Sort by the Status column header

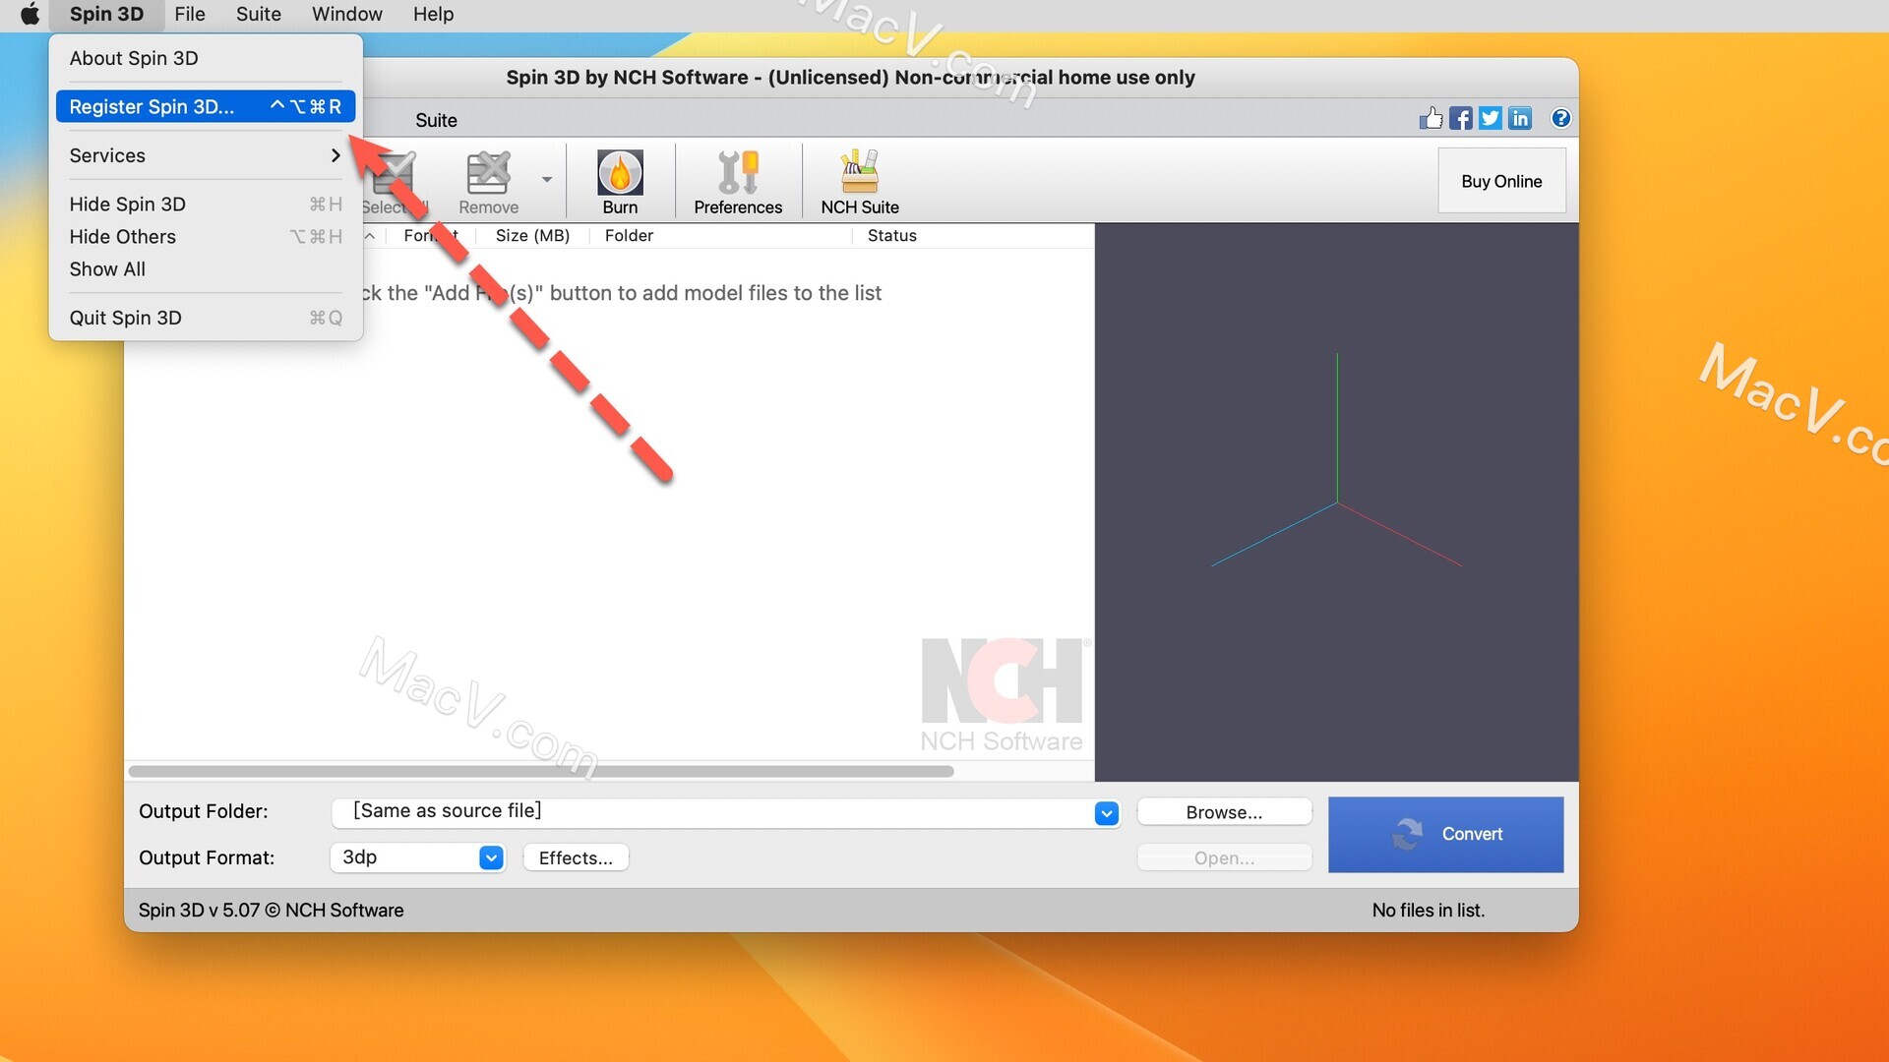(x=891, y=235)
